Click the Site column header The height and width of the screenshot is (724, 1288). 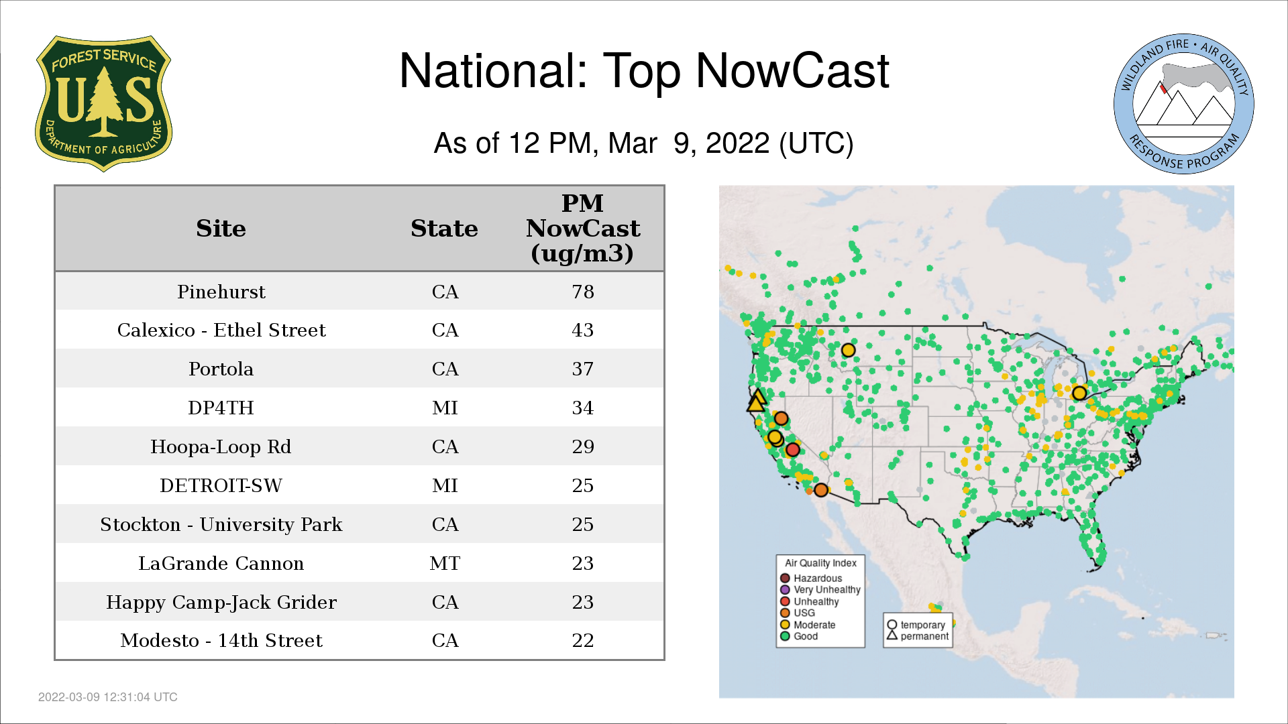221,229
